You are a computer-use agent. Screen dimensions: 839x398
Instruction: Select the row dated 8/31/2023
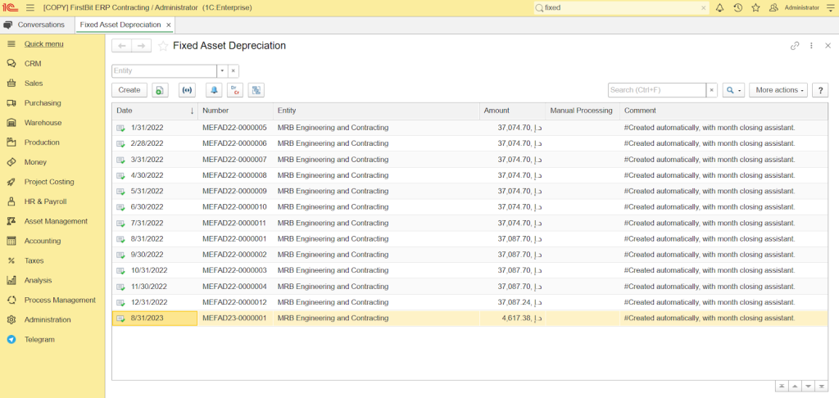point(469,319)
